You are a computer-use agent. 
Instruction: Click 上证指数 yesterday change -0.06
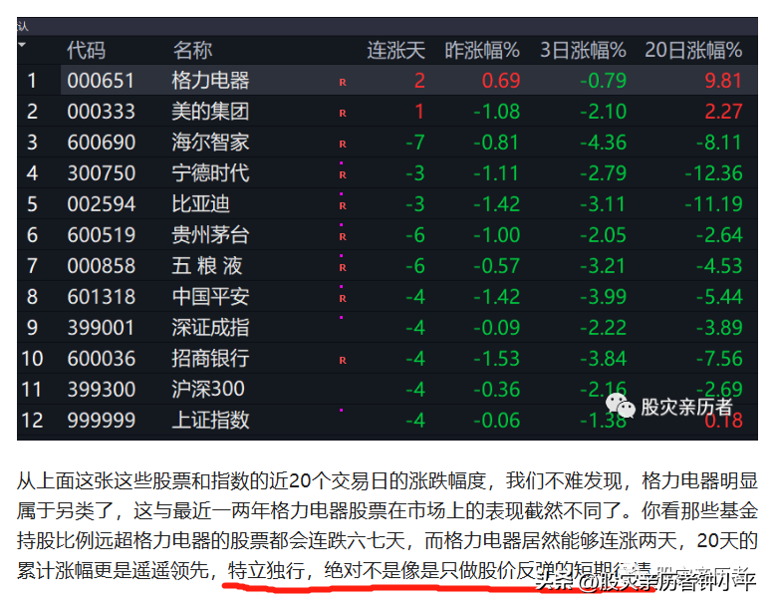pos(497,421)
